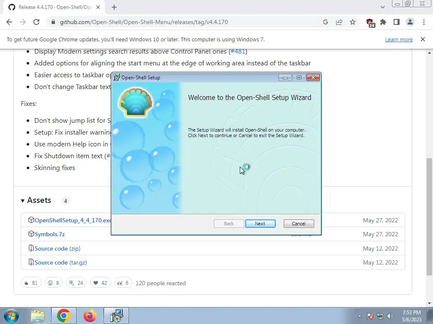The height and width of the screenshot is (324, 433).
Task: Open volume speaker tray icon
Action: point(390,316)
